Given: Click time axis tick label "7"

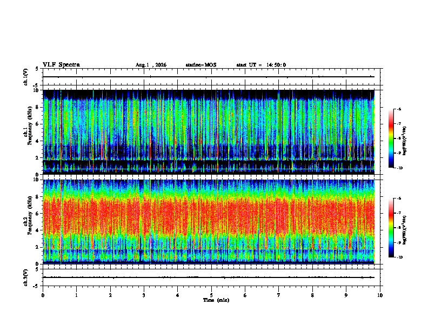Looking at the screenshot, I should 279,295.
